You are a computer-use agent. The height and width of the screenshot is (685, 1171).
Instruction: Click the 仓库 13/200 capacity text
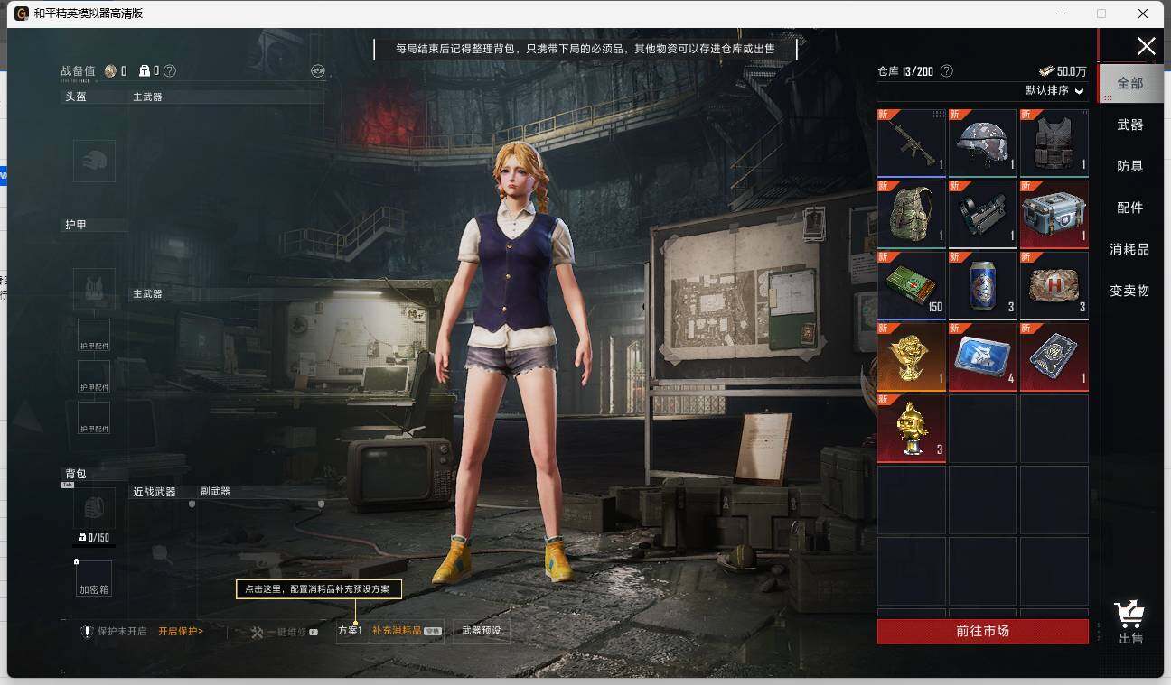point(905,70)
